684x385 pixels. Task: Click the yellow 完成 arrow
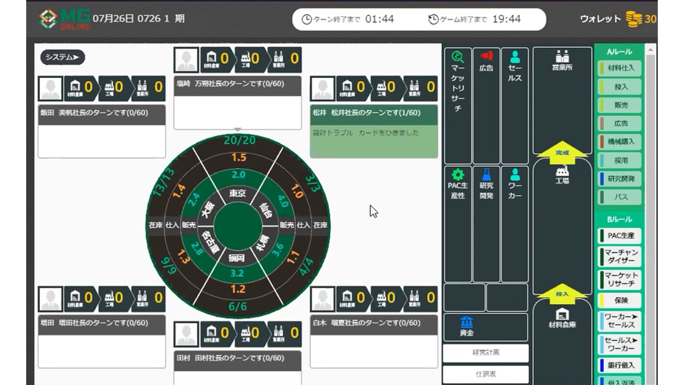562,152
